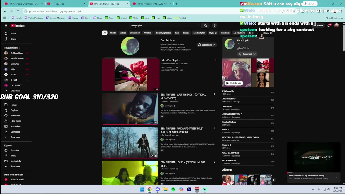
Task: Play the YouTube Mix in the right panel
Action: 233,83
